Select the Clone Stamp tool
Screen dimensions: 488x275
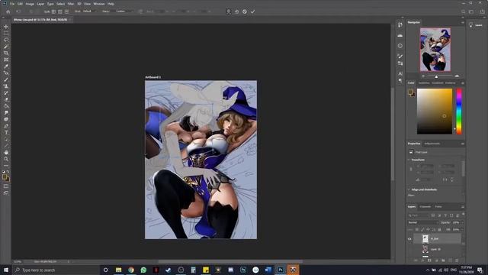point(6,86)
